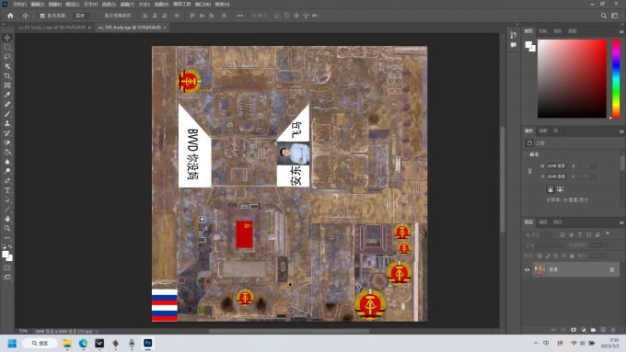Open the File menu

[19, 4]
